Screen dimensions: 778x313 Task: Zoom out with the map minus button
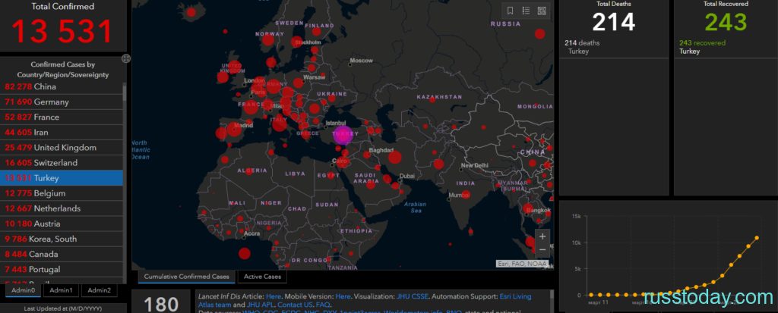tap(542, 249)
